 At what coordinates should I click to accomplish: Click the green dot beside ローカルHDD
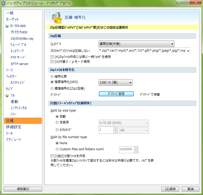tap(7, 26)
